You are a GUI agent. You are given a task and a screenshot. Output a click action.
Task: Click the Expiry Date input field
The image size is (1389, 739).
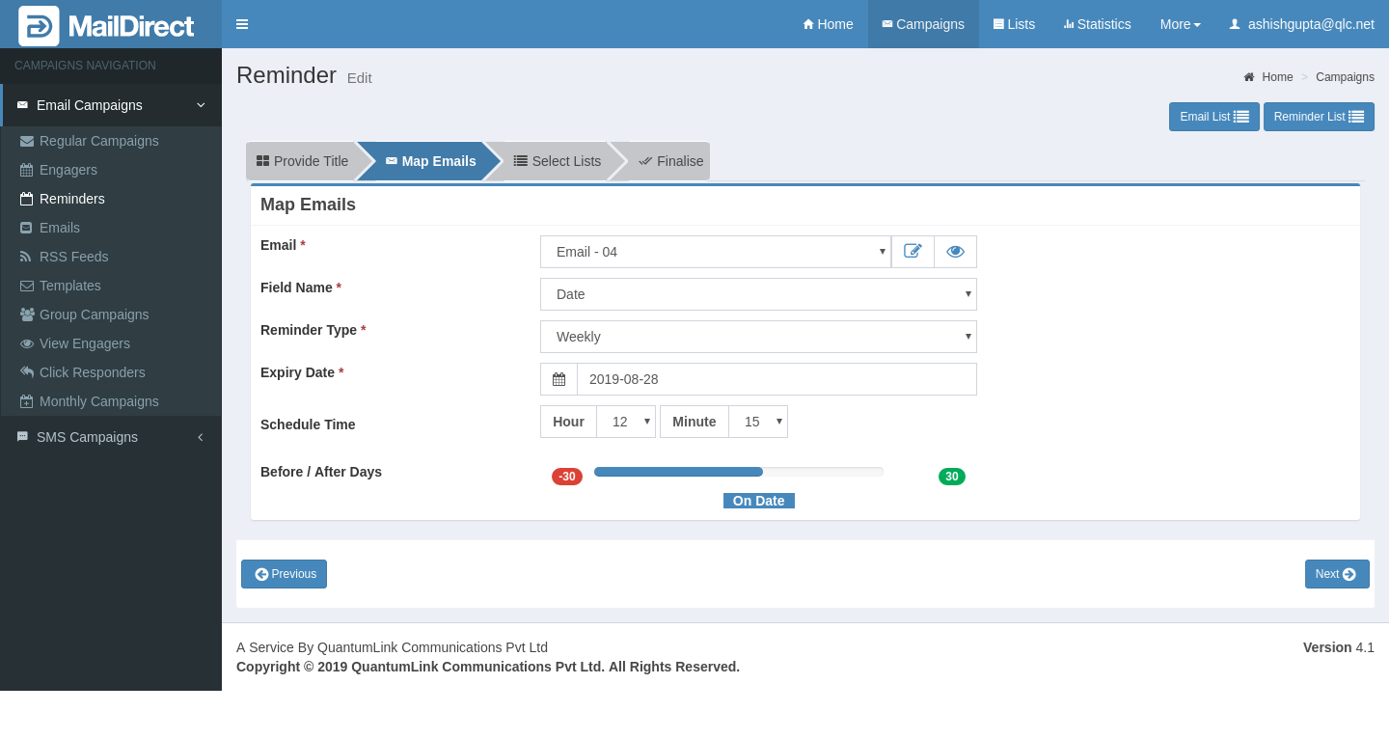(776, 379)
